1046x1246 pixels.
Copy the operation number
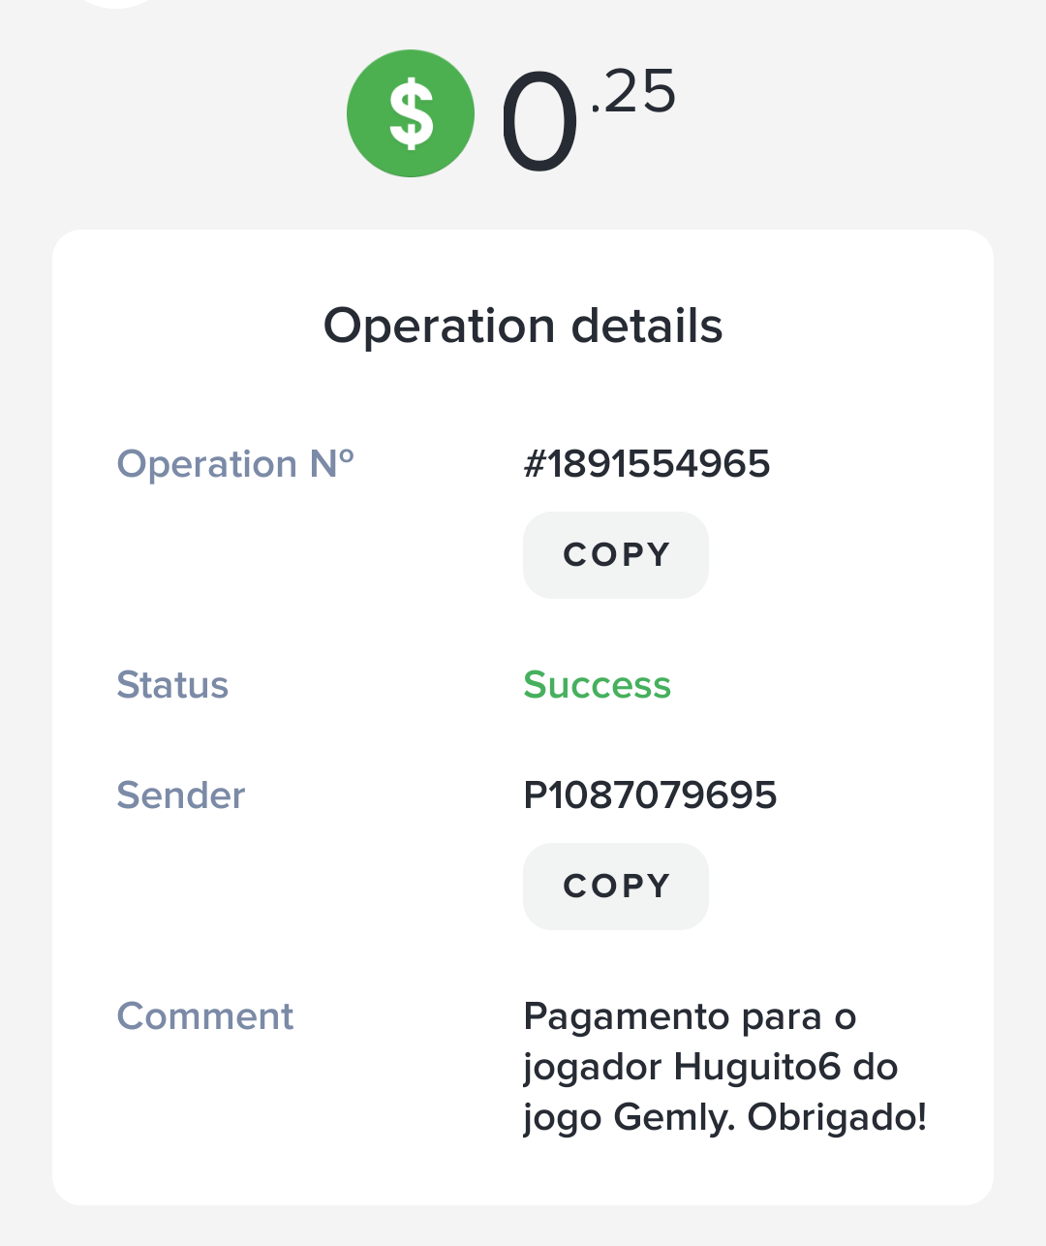(616, 555)
